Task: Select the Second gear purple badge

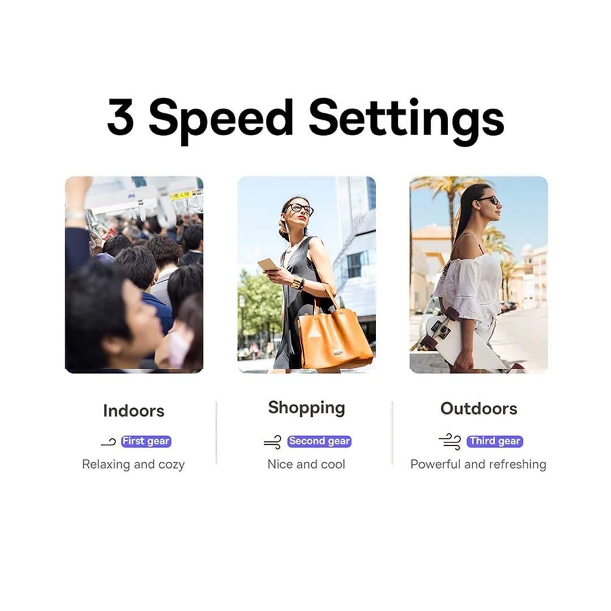Action: 320,441
